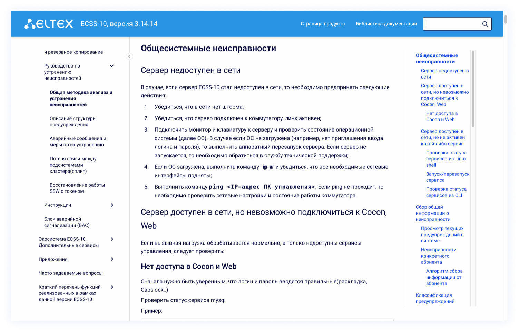
Task: Jump to 'Проверка статуса сервисов из CLI'
Action: (446, 192)
